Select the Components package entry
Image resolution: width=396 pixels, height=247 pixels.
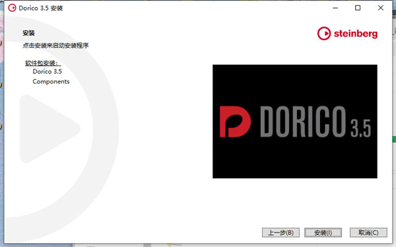pyautogui.click(x=51, y=82)
